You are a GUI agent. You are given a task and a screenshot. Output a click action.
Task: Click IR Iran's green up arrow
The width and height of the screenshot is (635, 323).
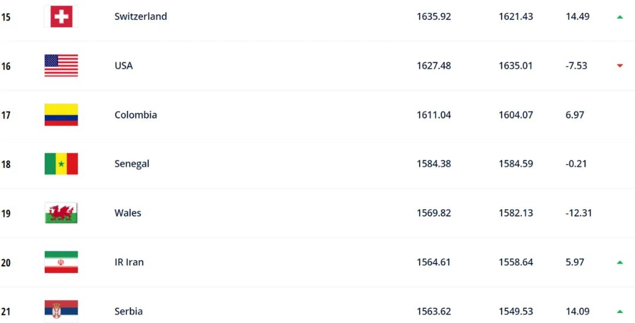[620, 263]
